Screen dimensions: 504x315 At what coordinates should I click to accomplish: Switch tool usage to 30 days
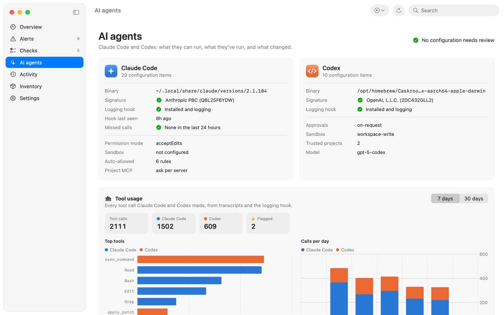pyautogui.click(x=474, y=198)
